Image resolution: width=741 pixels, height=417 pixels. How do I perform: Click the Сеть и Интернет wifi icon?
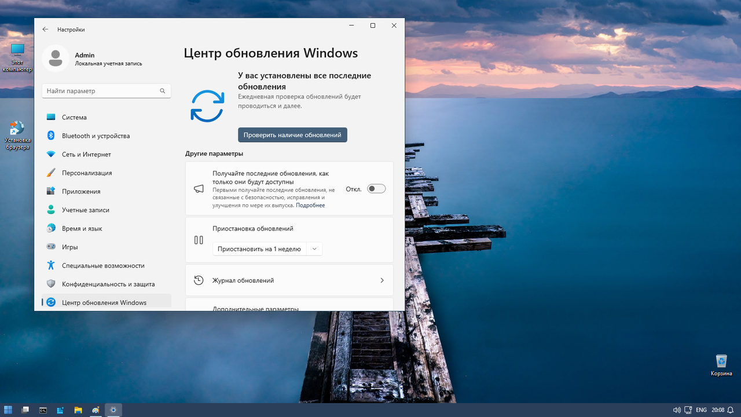(x=51, y=154)
